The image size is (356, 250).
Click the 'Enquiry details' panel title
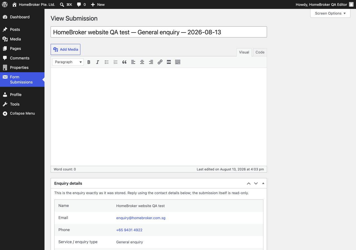(68, 183)
